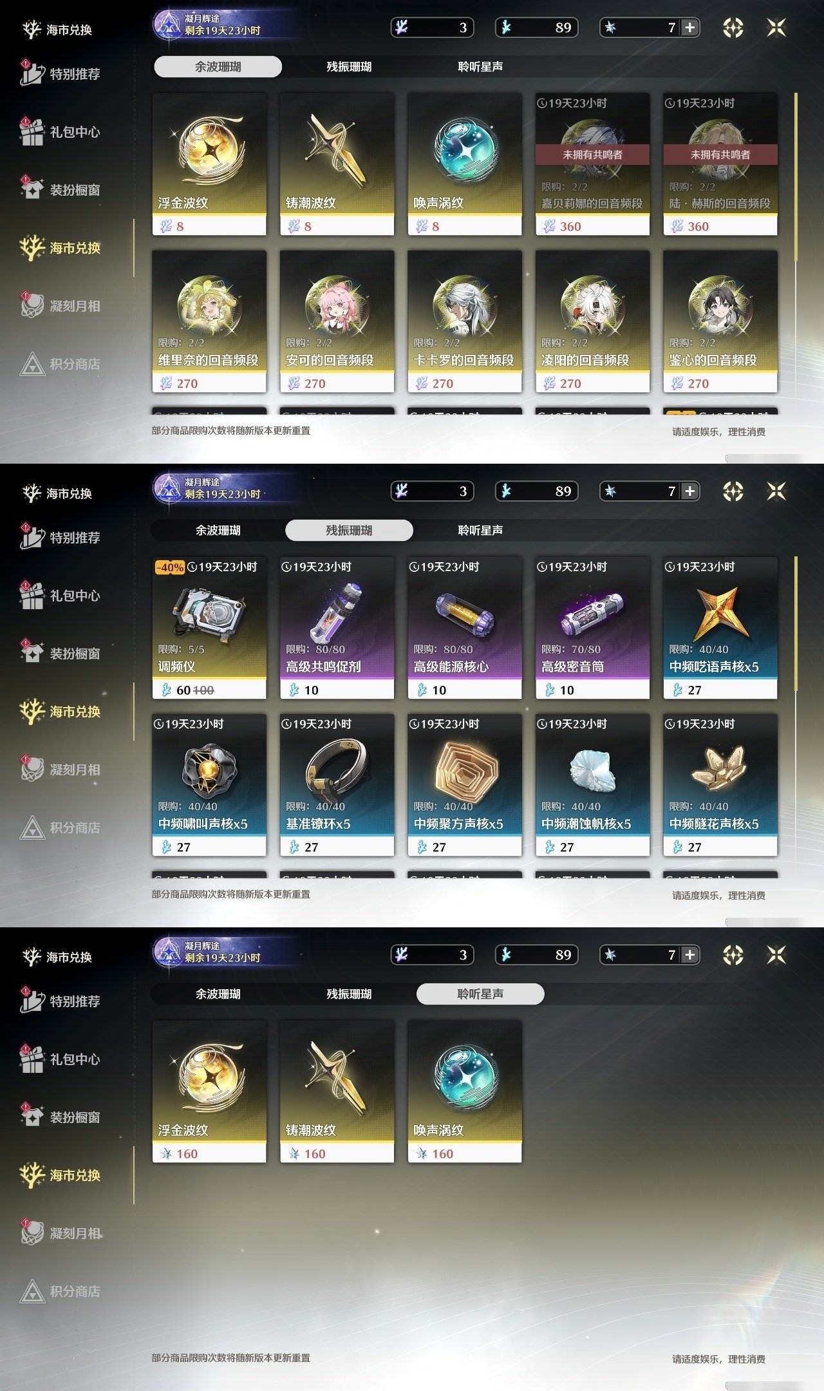Select 鉴心的回音频段 card
This screenshot has width=824, height=1391.
pos(720,321)
